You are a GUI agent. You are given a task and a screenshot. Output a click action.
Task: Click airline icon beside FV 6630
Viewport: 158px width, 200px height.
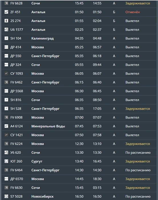pos(6,188)
